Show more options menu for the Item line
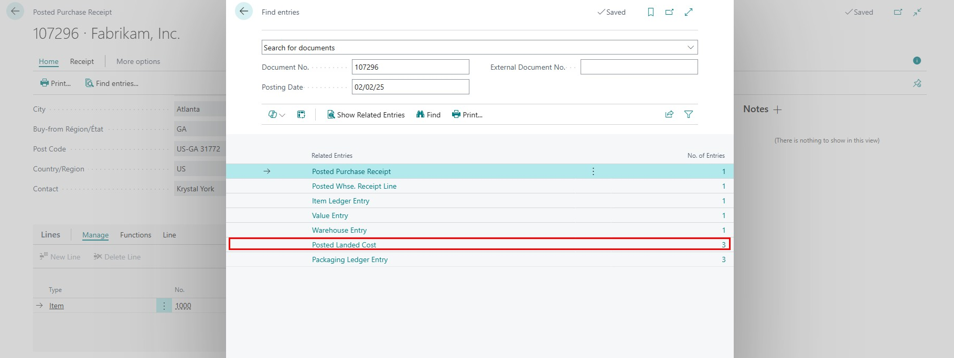Screen dimensions: 954x358 [164, 306]
